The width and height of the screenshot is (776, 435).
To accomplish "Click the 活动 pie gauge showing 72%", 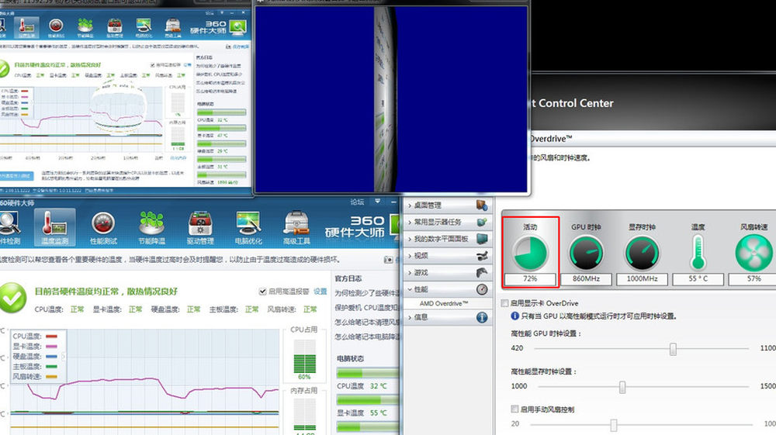I will 530,253.
